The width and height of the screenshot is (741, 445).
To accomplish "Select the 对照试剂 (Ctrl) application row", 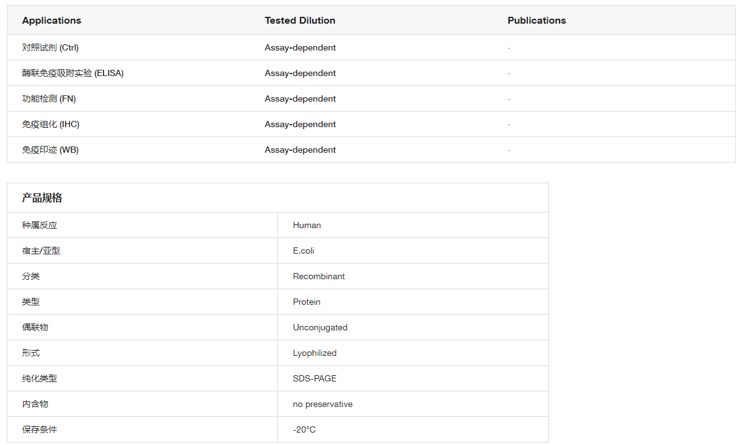I will pos(50,47).
